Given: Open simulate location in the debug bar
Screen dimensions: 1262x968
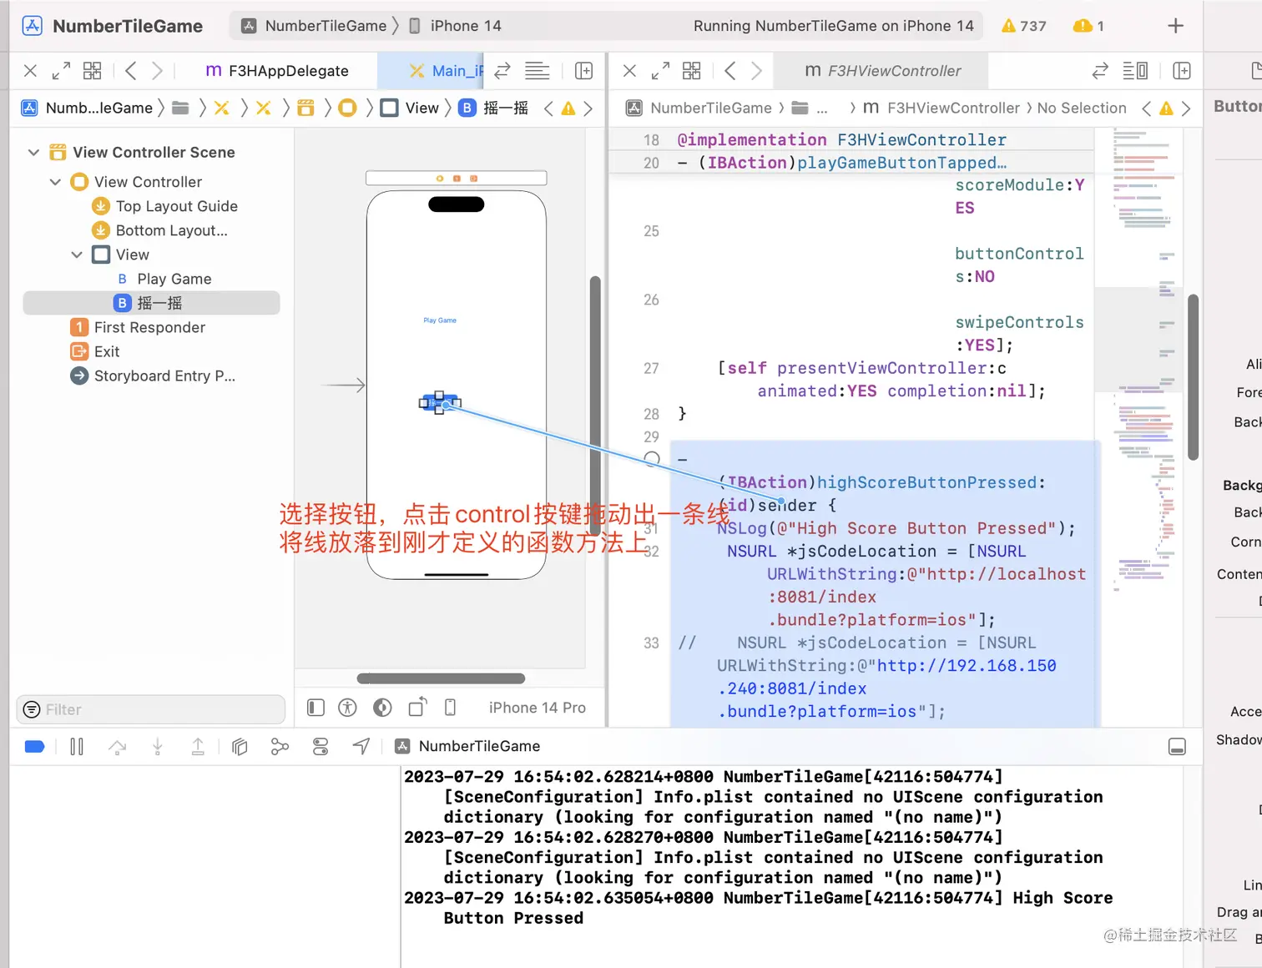Looking at the screenshot, I should point(361,747).
